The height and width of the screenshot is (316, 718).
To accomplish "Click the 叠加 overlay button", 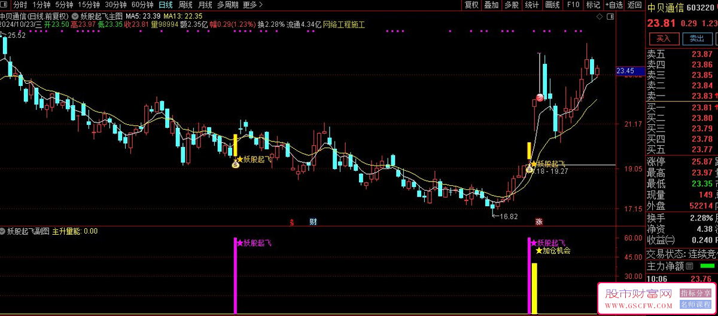I will (x=491, y=5).
